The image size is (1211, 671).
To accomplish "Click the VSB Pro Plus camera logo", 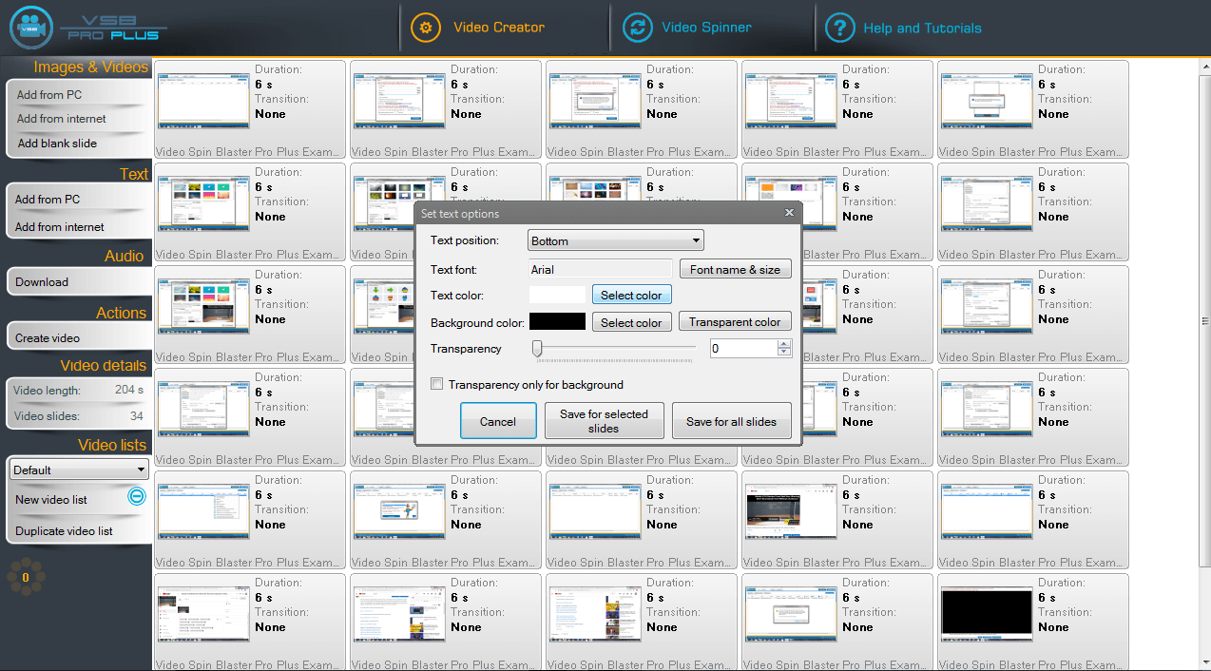I will [x=30, y=28].
